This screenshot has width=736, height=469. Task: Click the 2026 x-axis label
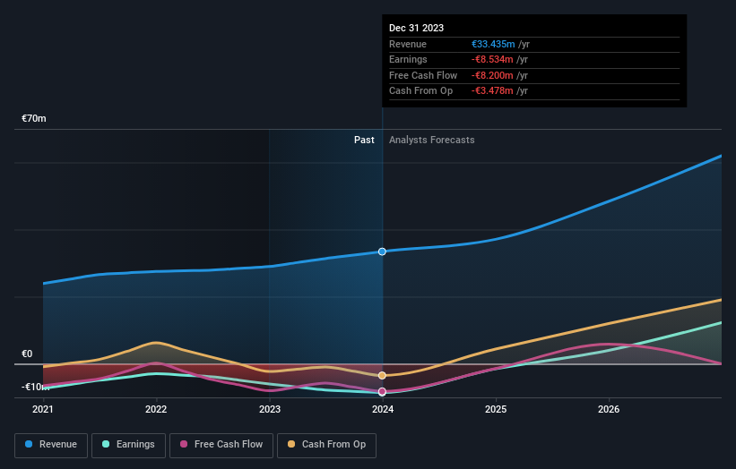click(609, 409)
